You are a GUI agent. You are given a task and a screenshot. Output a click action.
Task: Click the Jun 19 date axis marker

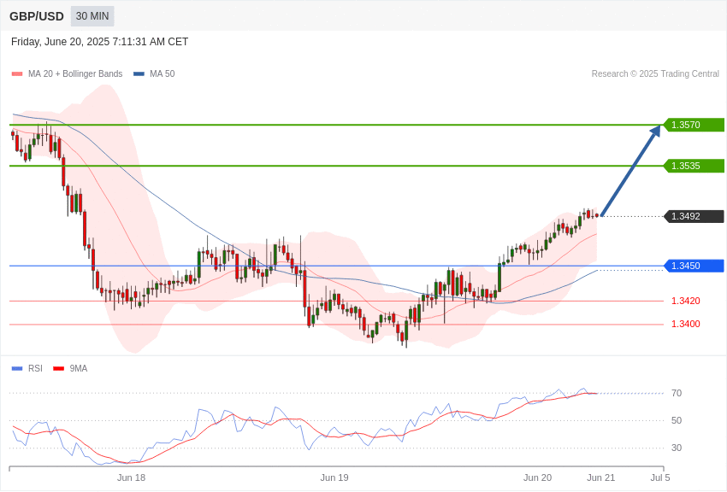(334, 477)
